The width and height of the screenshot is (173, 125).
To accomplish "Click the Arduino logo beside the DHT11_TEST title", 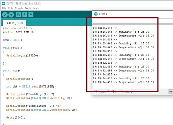I will [3, 3].
